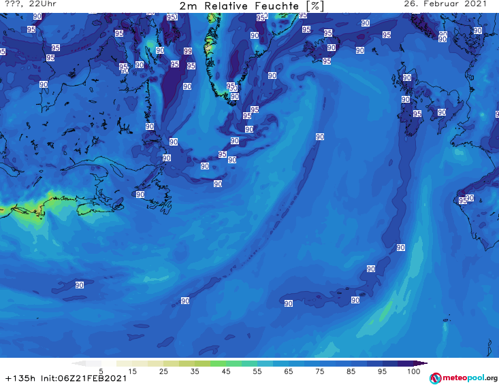Click colorbar scale value '5'
Viewport: 499px width, 385px height.
tap(101, 371)
